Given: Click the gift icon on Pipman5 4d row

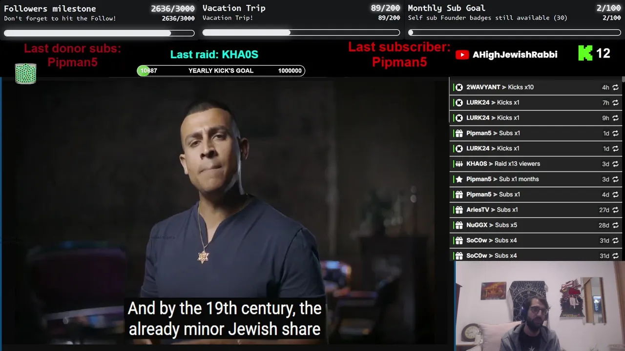Looking at the screenshot, I should (x=459, y=195).
